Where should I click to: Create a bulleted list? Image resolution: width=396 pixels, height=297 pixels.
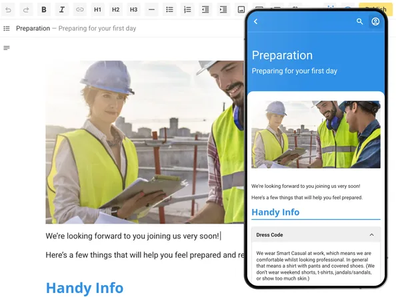(169, 10)
